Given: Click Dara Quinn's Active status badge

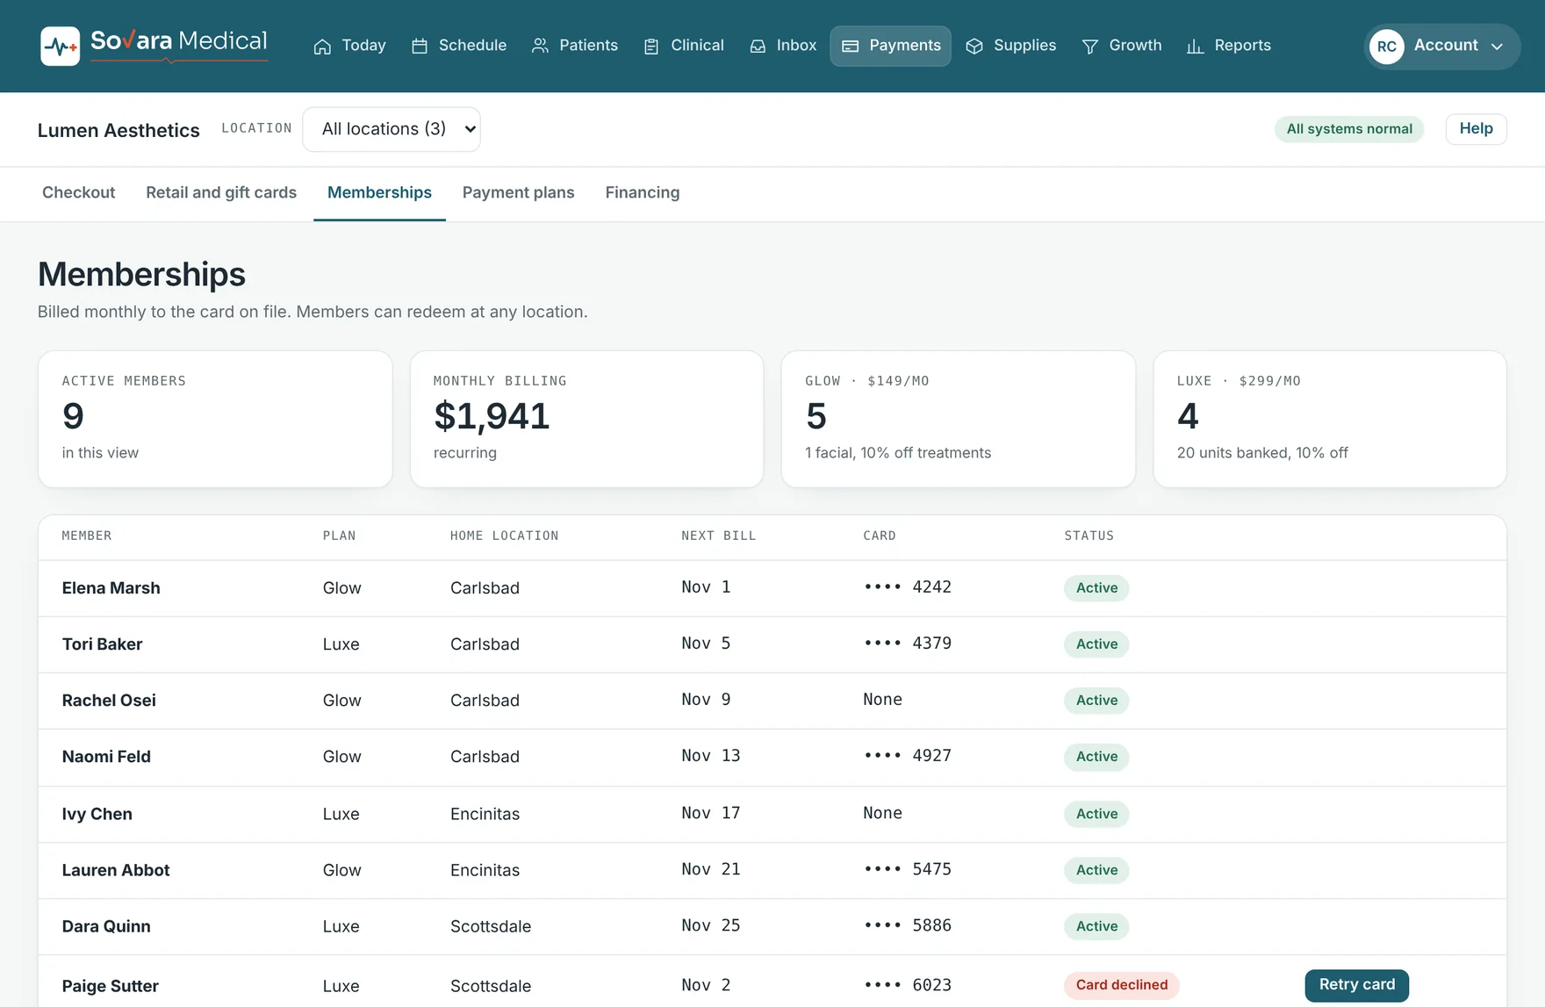Looking at the screenshot, I should 1096,926.
